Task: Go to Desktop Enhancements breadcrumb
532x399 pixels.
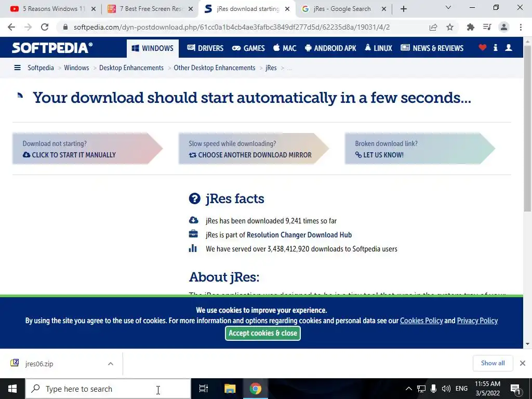Action: click(x=131, y=68)
